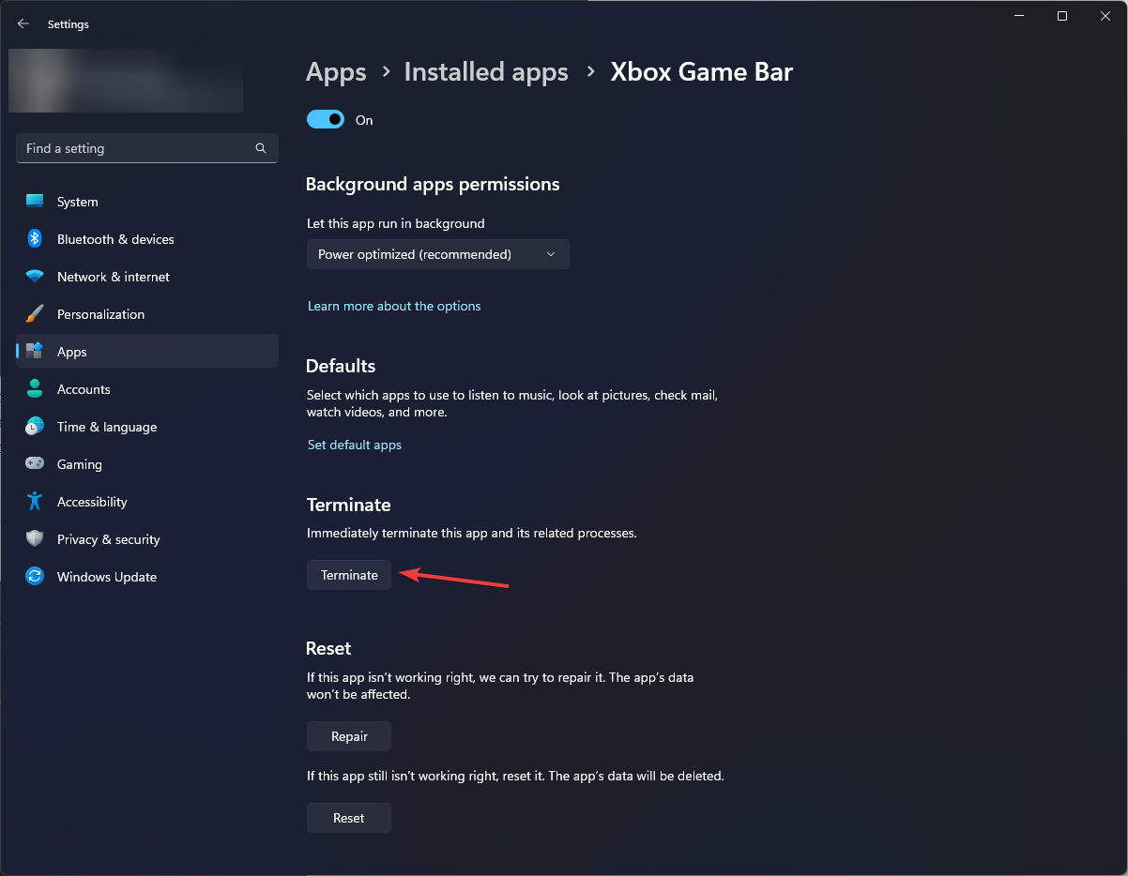Image resolution: width=1128 pixels, height=876 pixels.
Task: Select Apps in the sidebar
Action: [x=147, y=352]
